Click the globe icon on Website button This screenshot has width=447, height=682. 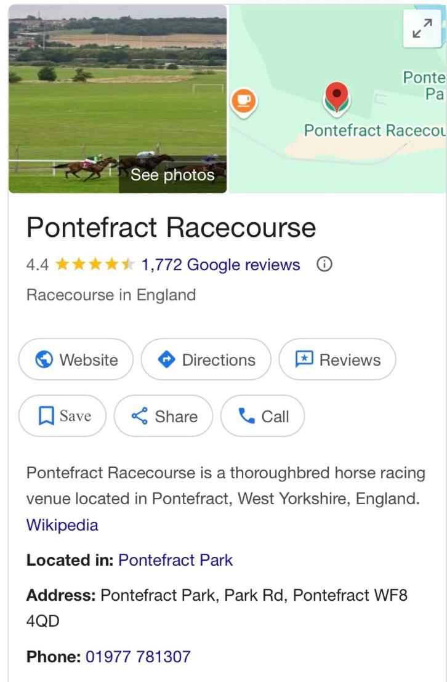click(44, 359)
